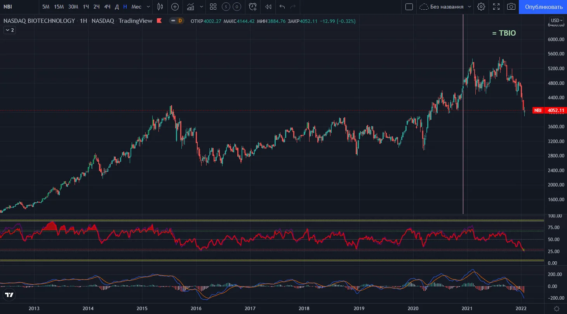The image size is (567, 314).
Task: Select the Н weekly timeframe
Action: click(125, 7)
